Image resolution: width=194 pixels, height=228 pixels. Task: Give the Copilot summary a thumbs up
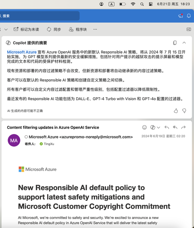pos(176,111)
